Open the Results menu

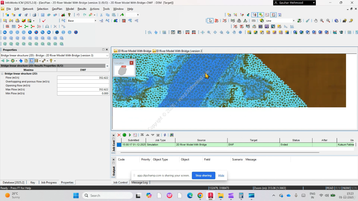[82, 9]
